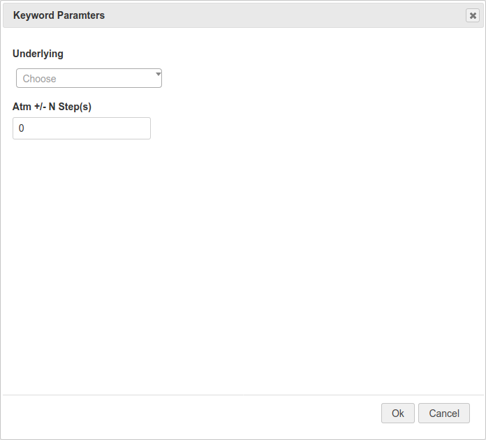Open the Underlying dropdown

tap(89, 78)
